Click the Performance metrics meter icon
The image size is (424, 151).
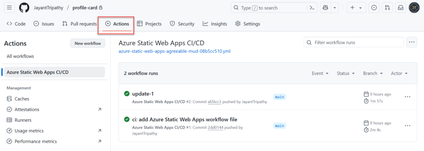pyautogui.click(x=10, y=141)
